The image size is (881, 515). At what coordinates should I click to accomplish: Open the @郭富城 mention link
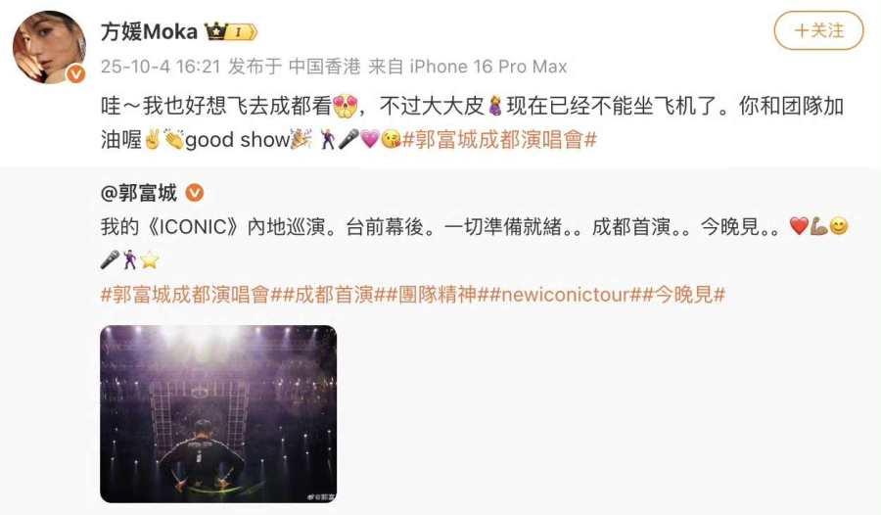pyautogui.click(x=139, y=193)
